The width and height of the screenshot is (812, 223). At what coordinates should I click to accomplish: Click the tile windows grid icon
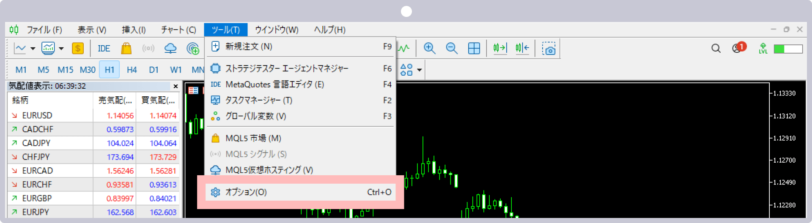coord(474,48)
